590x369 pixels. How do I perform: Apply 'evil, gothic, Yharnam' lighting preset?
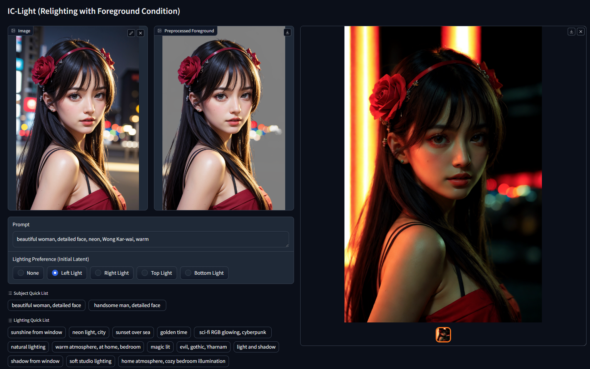(204, 347)
